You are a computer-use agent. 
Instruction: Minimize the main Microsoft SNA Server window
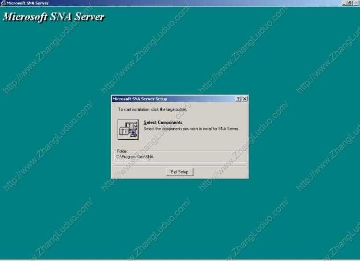pyautogui.click(x=344, y=3)
